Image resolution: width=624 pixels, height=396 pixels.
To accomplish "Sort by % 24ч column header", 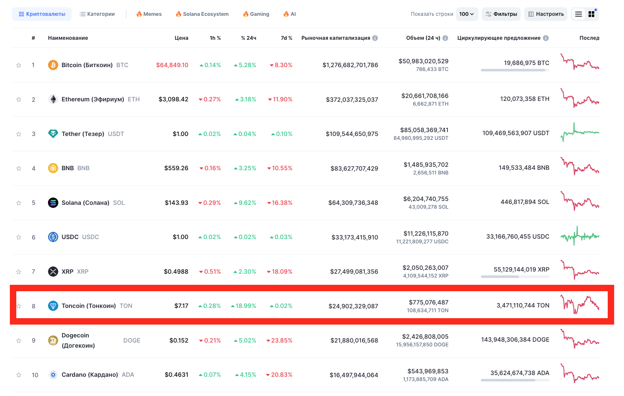I will coord(249,38).
